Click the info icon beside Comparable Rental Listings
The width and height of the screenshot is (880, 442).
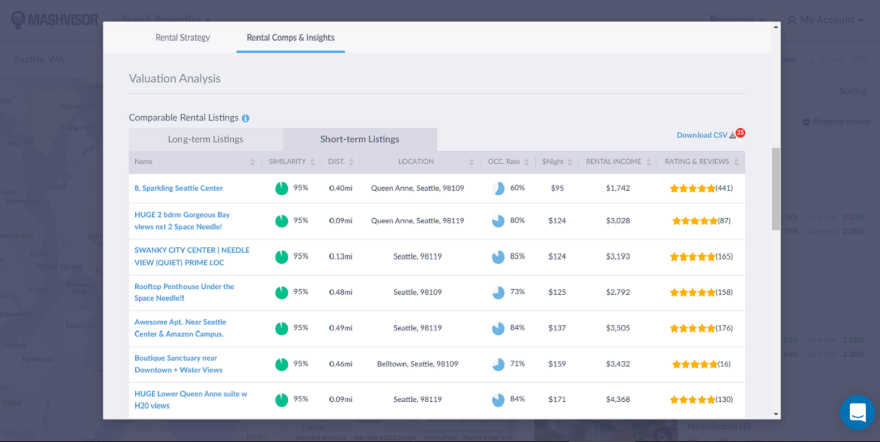coord(246,117)
